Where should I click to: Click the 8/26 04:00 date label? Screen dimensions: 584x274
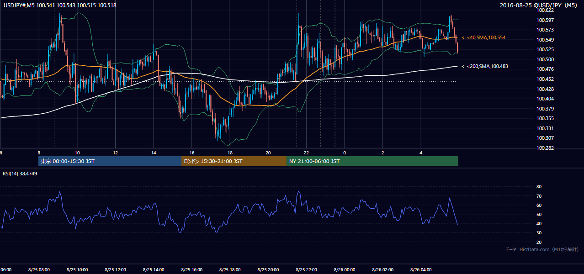pyautogui.click(x=421, y=270)
